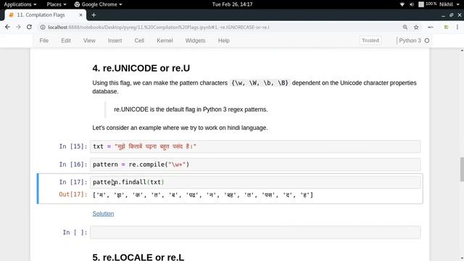This screenshot has height=261, width=464.
Task: Click the '{\w, \W, \b, \B}' inline code
Action: point(260,83)
